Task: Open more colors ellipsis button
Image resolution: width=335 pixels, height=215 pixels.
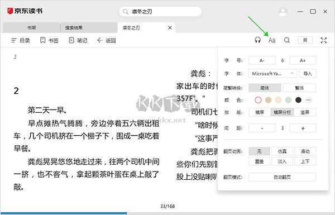Action: tap(308, 100)
